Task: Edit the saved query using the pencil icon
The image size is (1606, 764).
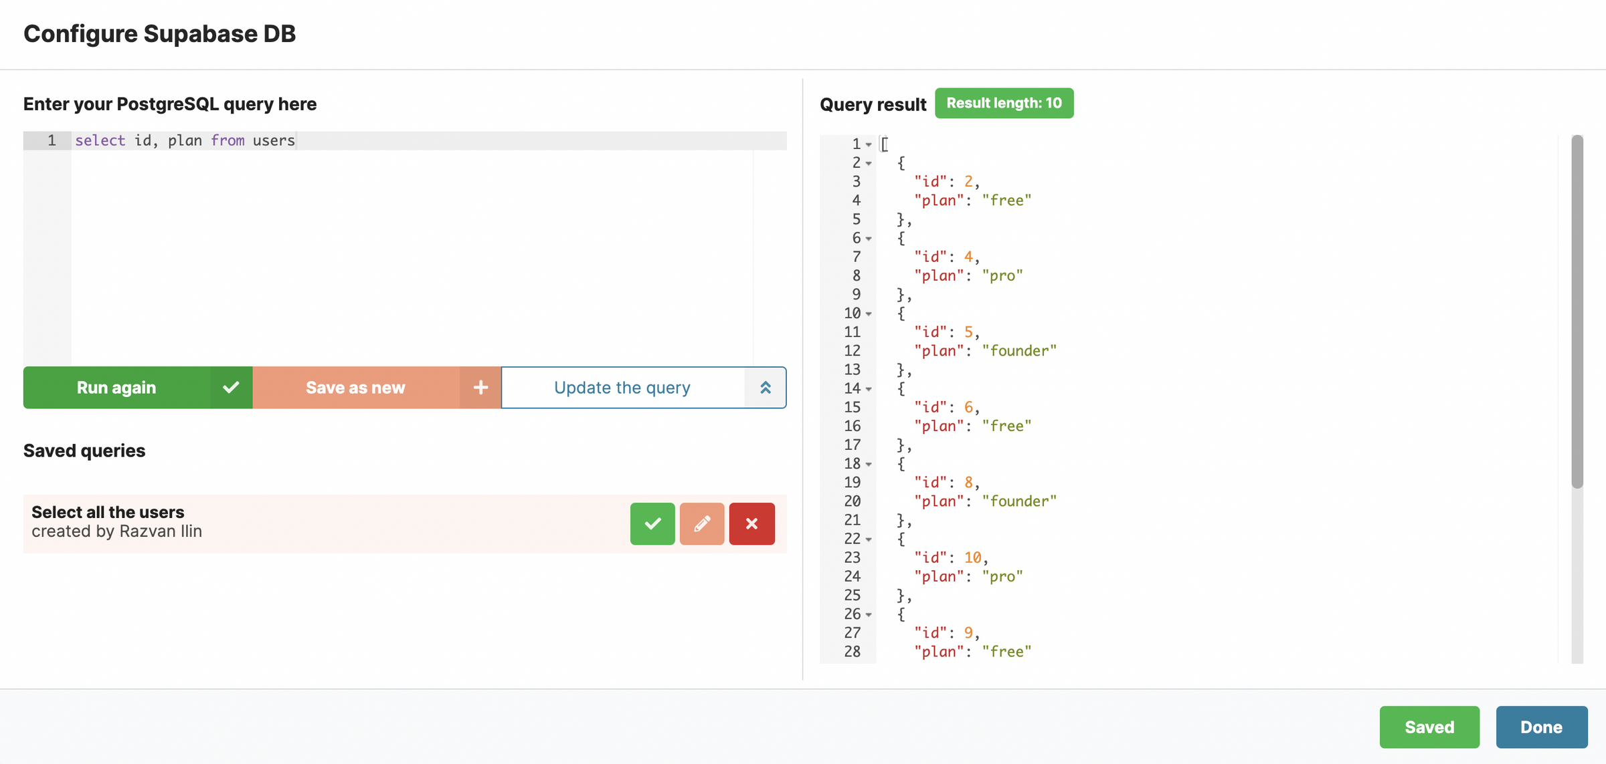Action: click(701, 523)
